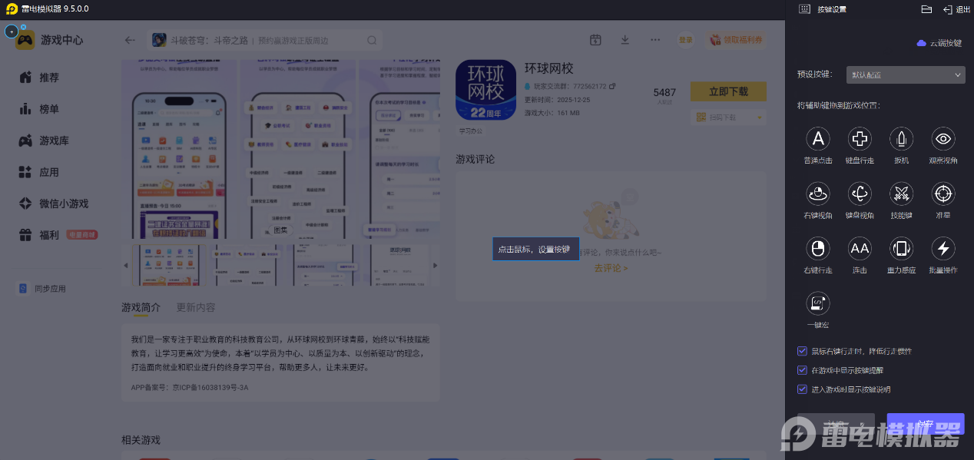
Task: Open the three-dots more menu
Action: [655, 40]
